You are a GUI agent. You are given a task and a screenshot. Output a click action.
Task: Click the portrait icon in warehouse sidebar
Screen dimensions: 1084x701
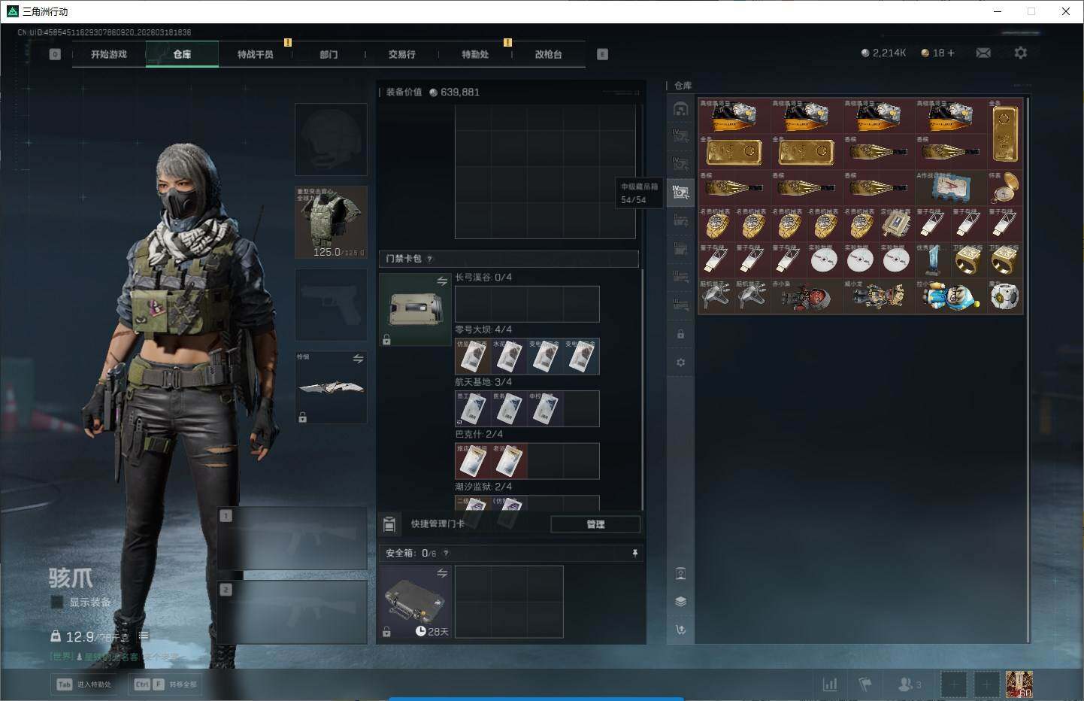(681, 575)
